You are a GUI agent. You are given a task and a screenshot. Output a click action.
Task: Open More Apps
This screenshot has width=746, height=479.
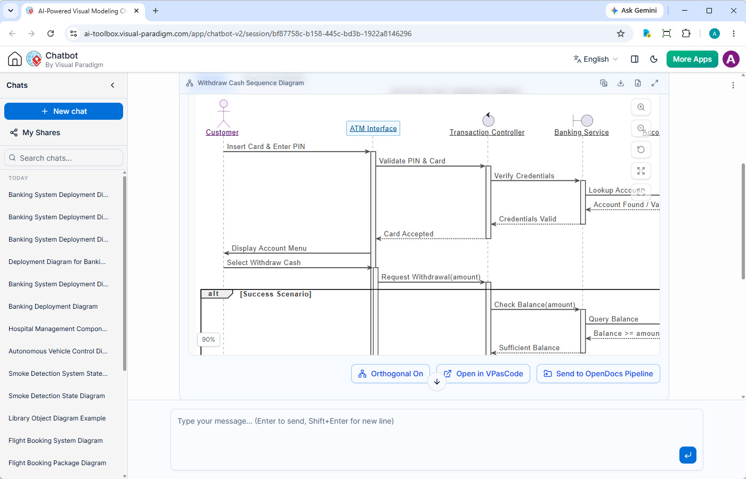tap(692, 59)
